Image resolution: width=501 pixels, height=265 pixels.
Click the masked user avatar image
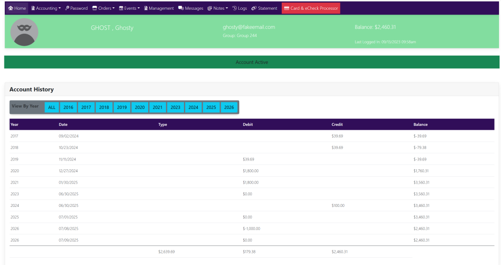[24, 32]
